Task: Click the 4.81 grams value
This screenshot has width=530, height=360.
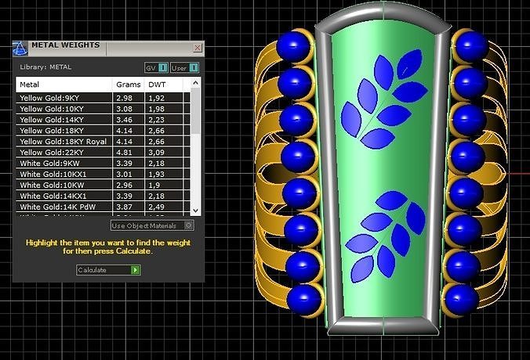Action: tap(124, 153)
